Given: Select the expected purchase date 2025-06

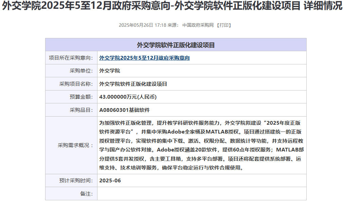Looking at the screenshot, I should 110,181.
